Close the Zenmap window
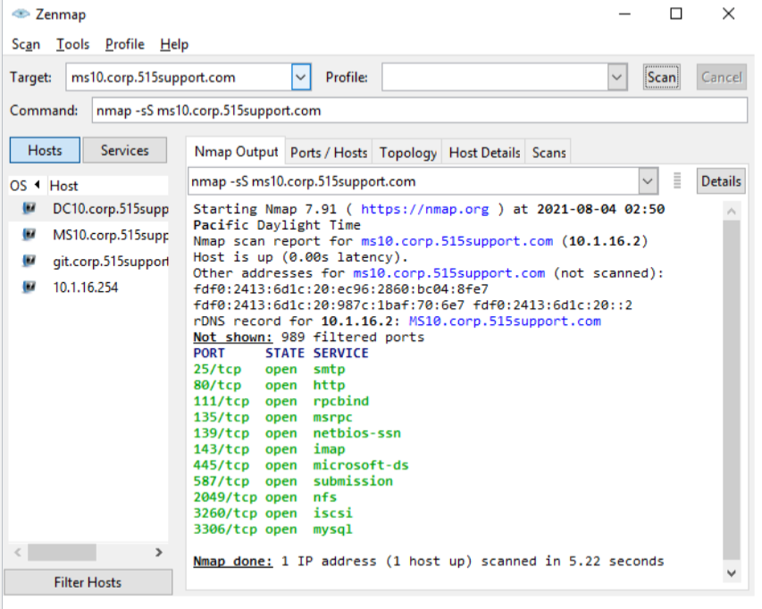 [x=728, y=14]
